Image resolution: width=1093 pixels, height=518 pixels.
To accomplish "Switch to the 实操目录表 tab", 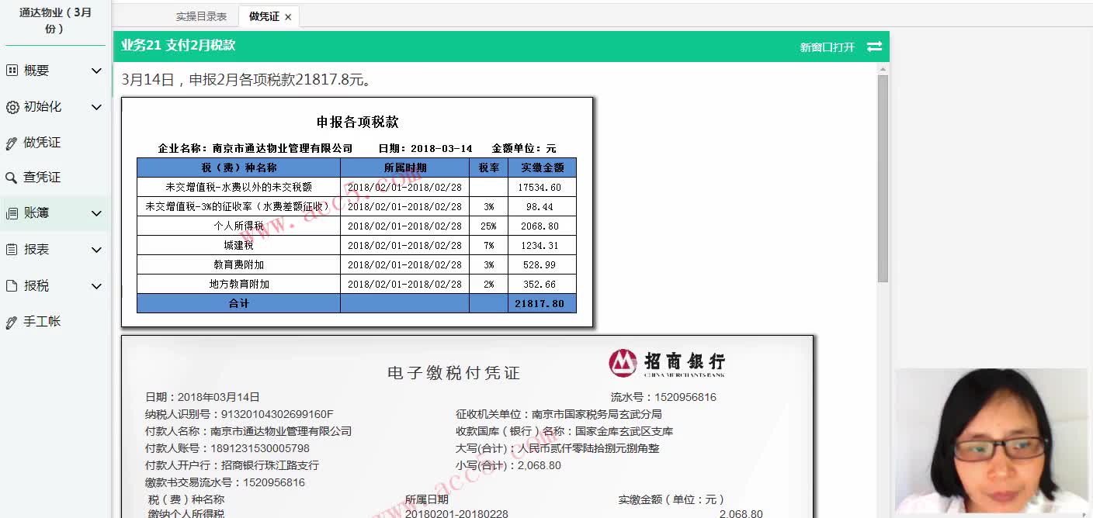I will tap(200, 16).
